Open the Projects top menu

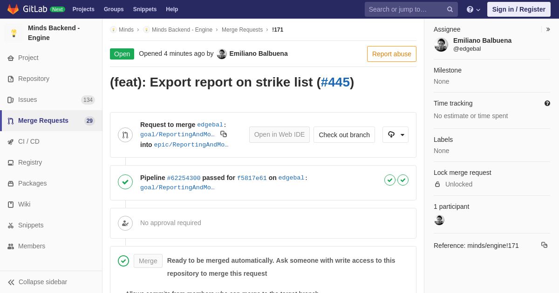[83, 9]
